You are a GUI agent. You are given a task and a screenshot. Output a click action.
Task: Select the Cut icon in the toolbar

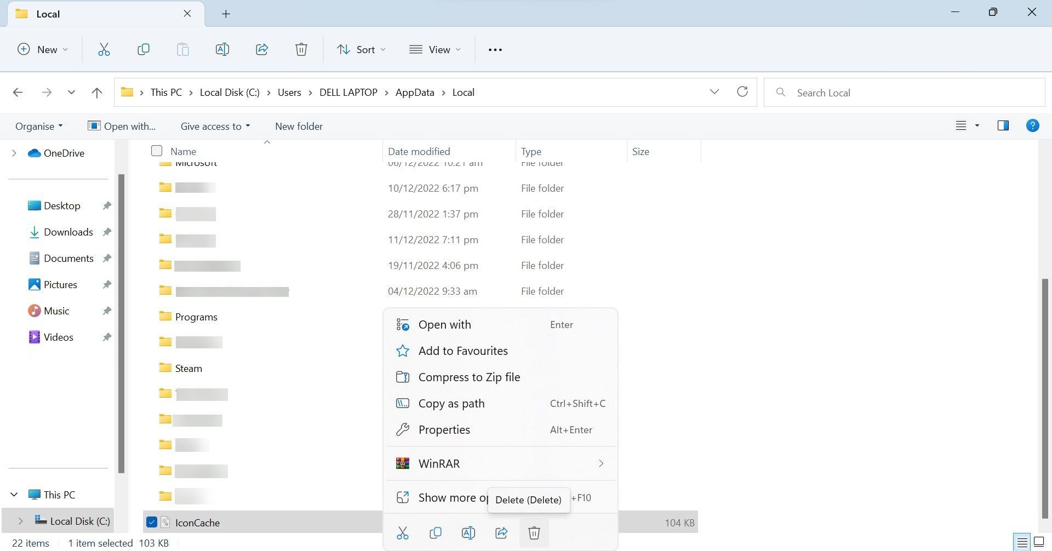point(104,49)
